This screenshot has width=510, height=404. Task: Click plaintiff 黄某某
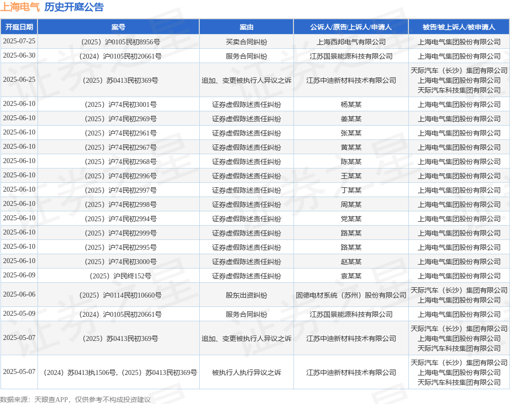pos(351,148)
